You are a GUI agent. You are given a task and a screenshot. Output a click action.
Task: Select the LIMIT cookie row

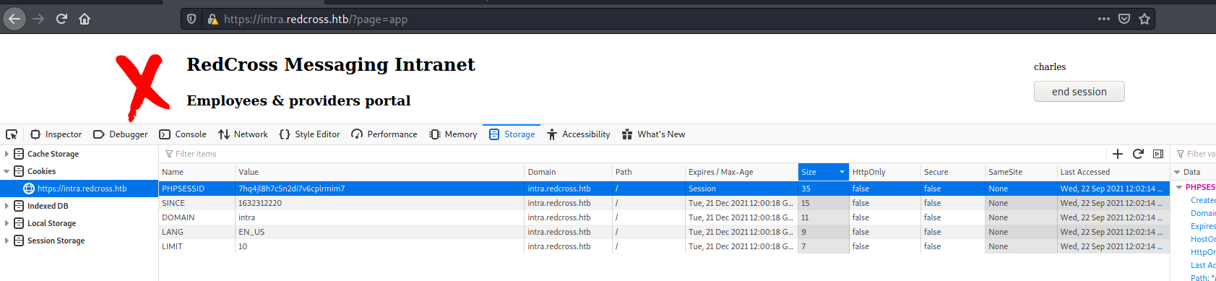pyautogui.click(x=663, y=246)
